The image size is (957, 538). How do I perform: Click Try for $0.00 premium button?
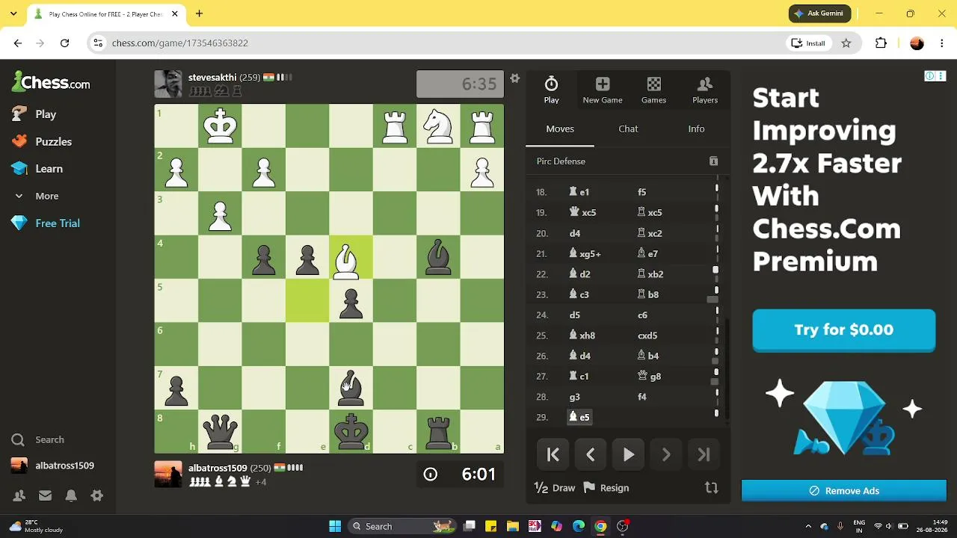(x=843, y=330)
